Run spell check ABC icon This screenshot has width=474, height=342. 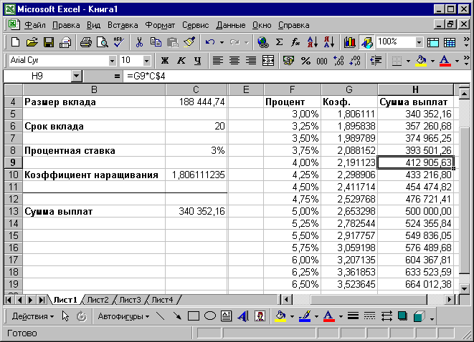119,42
